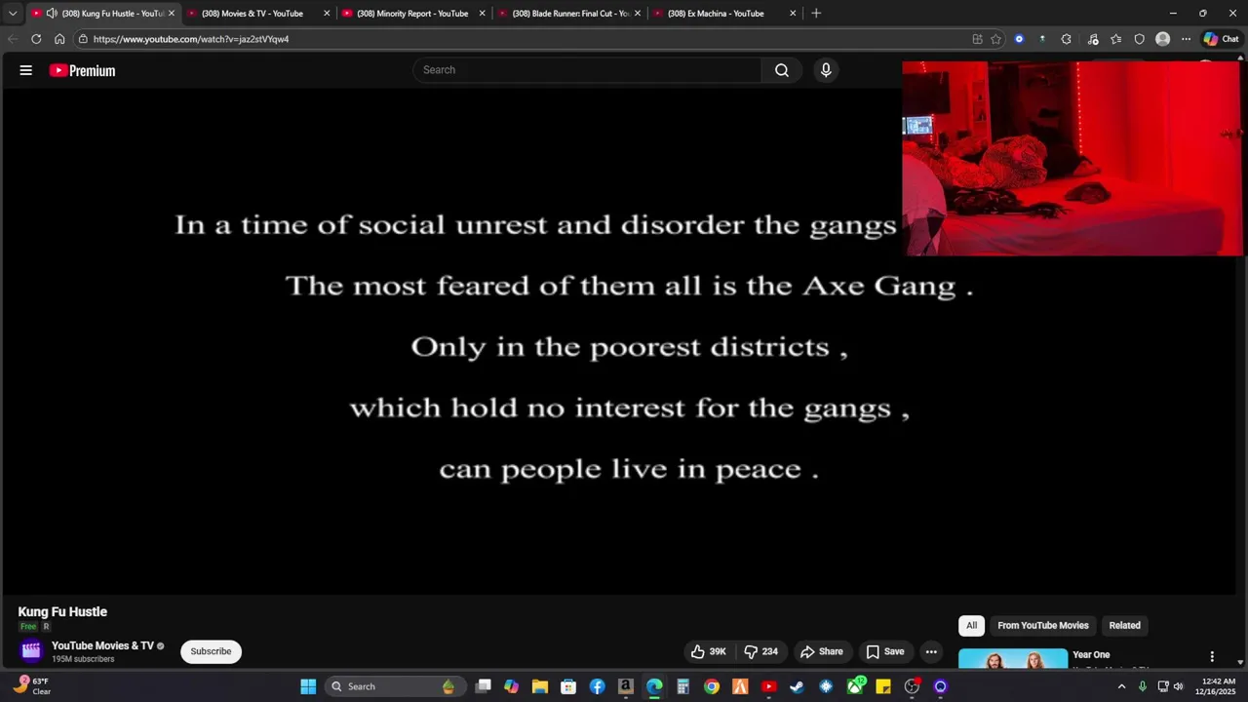Click the address bar URL
Image resolution: width=1248 pixels, height=702 pixels.
click(x=191, y=39)
